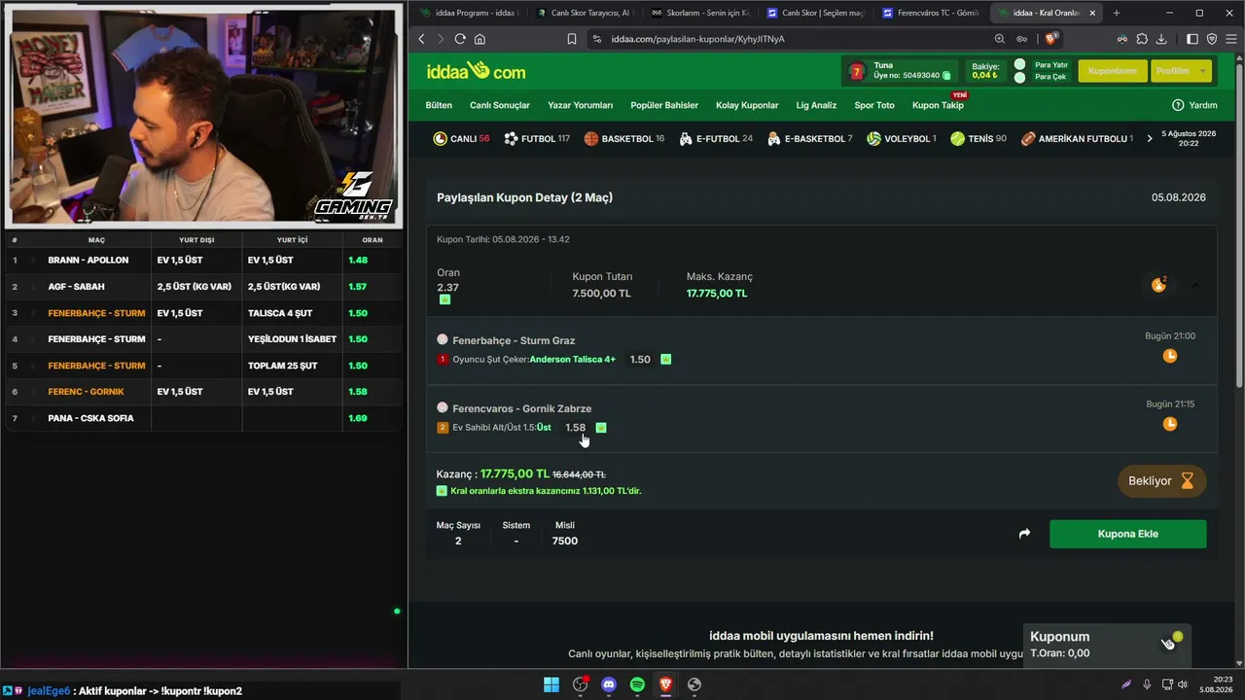The height and width of the screenshot is (700, 1245).
Task: Open the Yardım help link
Action: click(x=1194, y=105)
